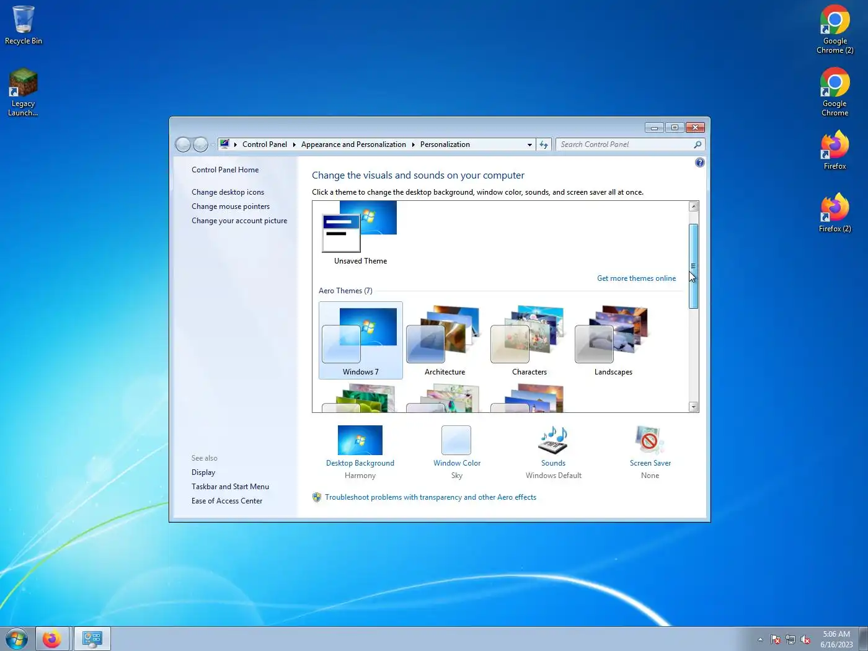This screenshot has width=868, height=651.
Task: Click the shield icon beside Troubleshoot link
Action: tap(317, 497)
